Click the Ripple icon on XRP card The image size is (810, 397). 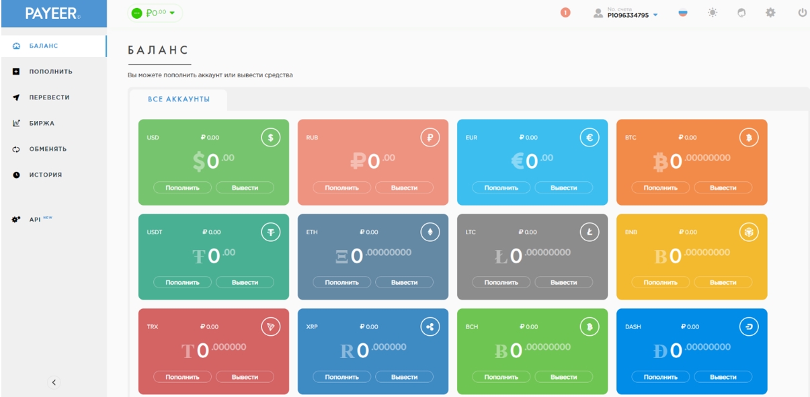click(x=430, y=327)
